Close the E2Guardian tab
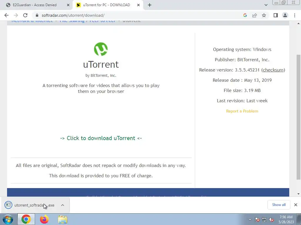The height and width of the screenshot is (225, 301). (68, 5)
